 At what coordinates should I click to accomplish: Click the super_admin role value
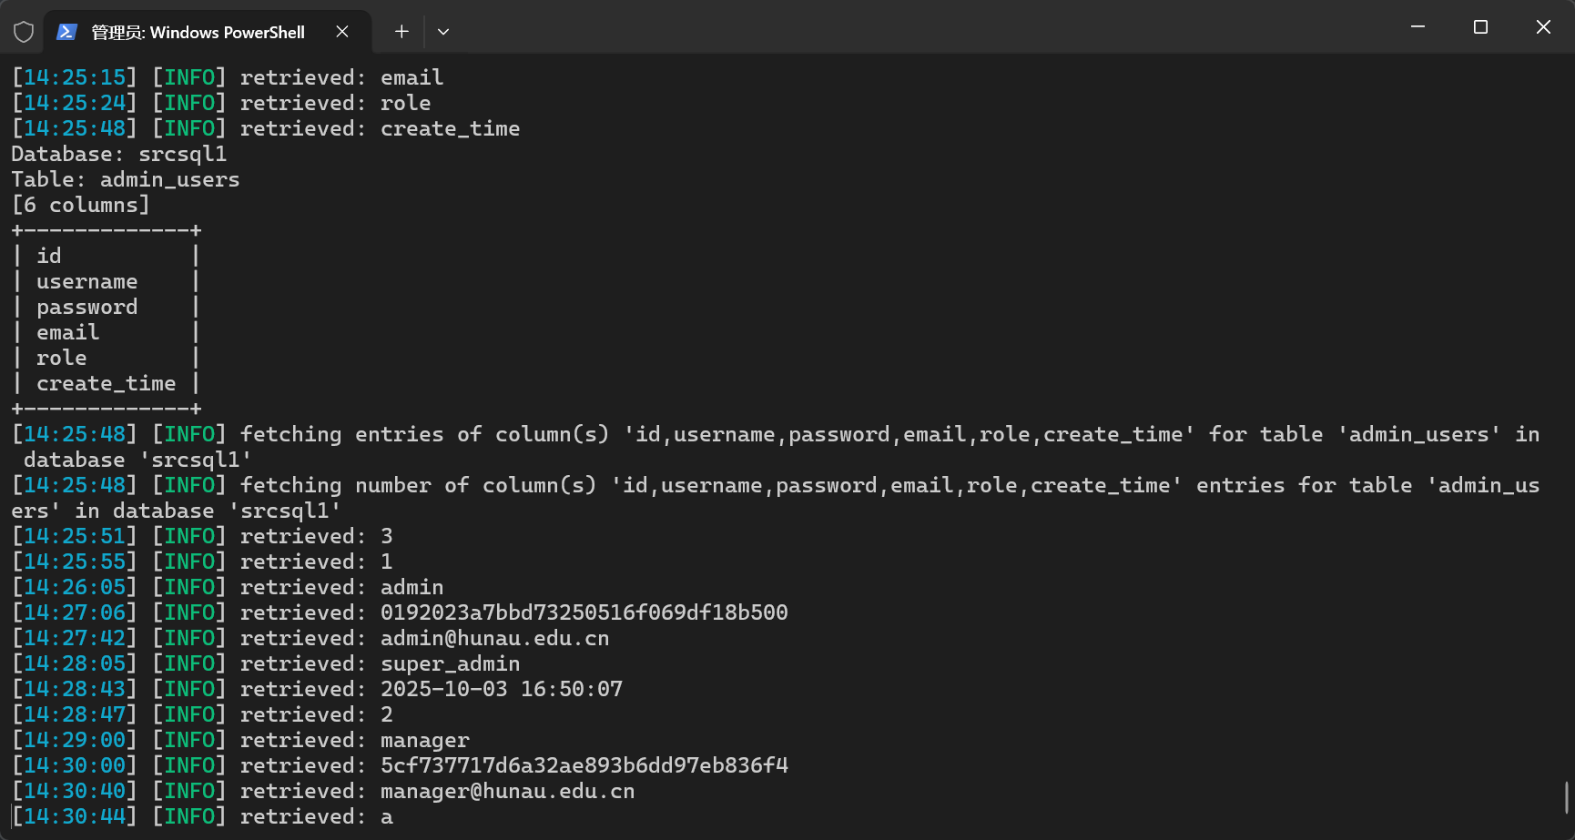450,663
